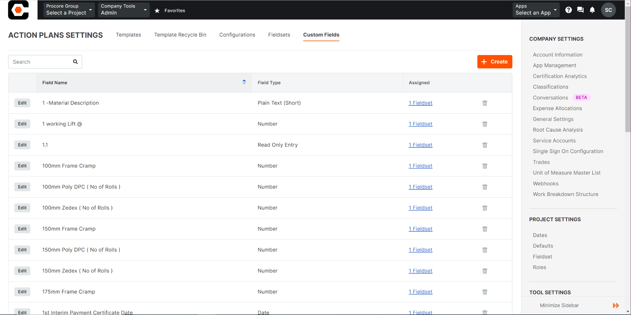Delete the 100mm Poly DPC field
Viewport: 631px width, 315px height.
point(485,187)
